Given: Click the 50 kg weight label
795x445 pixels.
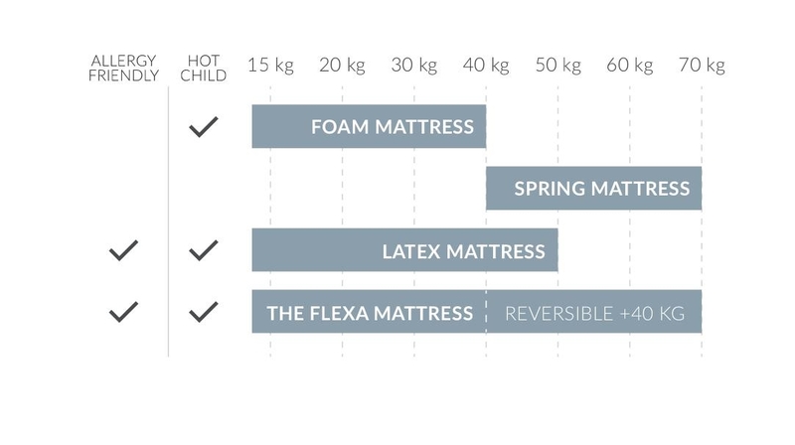Looking at the screenshot, I should (558, 66).
